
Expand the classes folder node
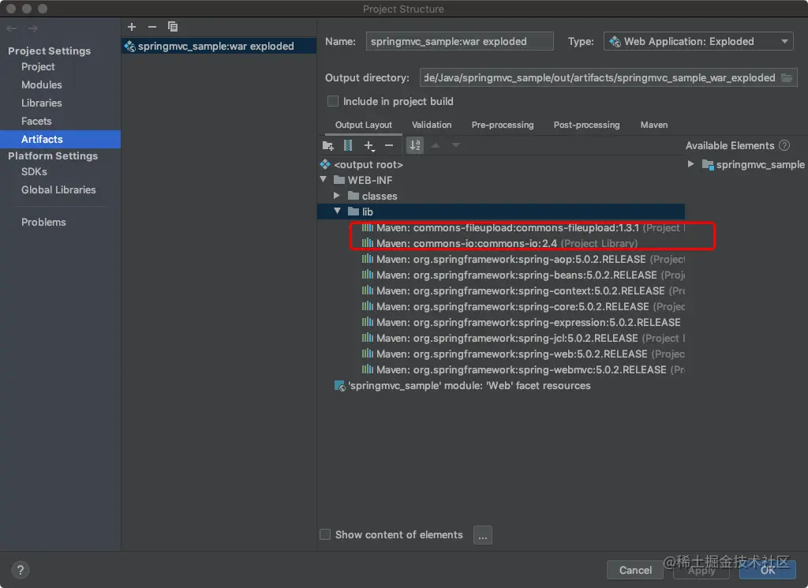click(x=337, y=195)
